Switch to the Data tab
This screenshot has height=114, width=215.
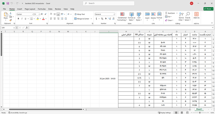coord(50,9)
